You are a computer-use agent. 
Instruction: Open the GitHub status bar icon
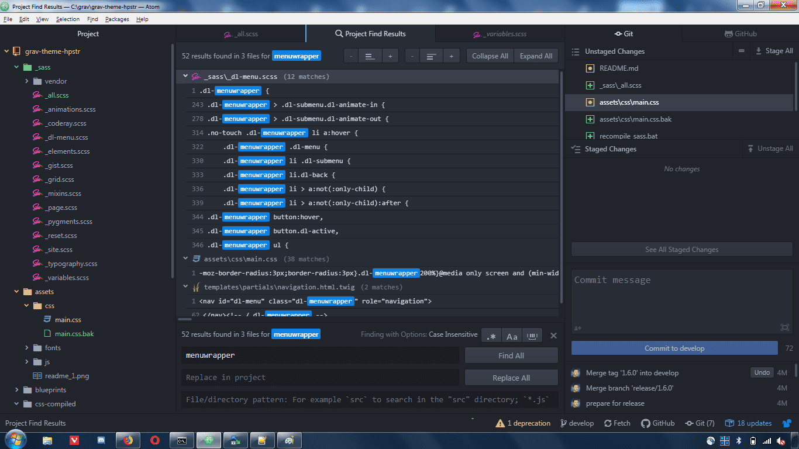pyautogui.click(x=657, y=423)
